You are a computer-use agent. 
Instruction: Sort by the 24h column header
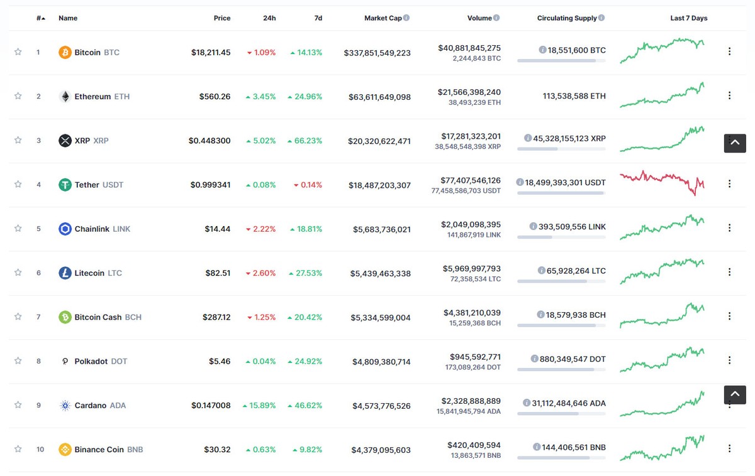tap(269, 18)
